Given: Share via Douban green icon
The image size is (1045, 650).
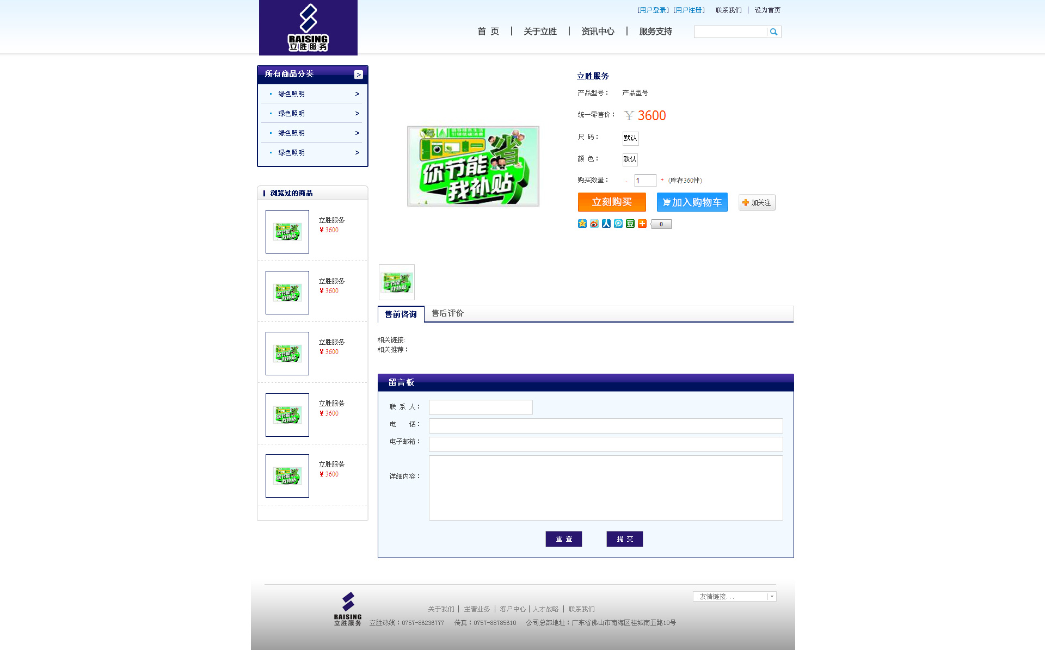Looking at the screenshot, I should (630, 224).
